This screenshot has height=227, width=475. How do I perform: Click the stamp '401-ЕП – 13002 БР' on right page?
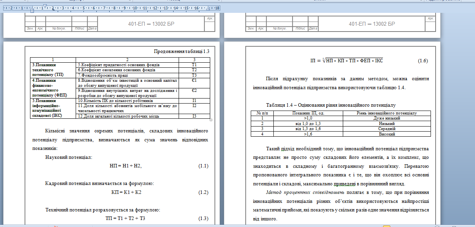[372, 24]
